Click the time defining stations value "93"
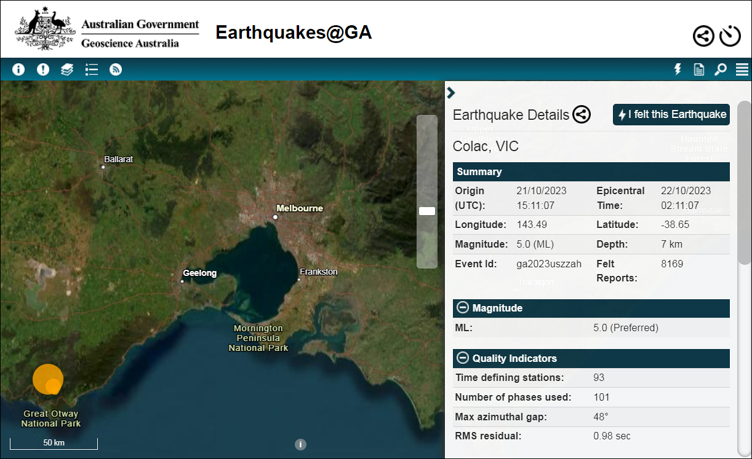 pyautogui.click(x=599, y=378)
